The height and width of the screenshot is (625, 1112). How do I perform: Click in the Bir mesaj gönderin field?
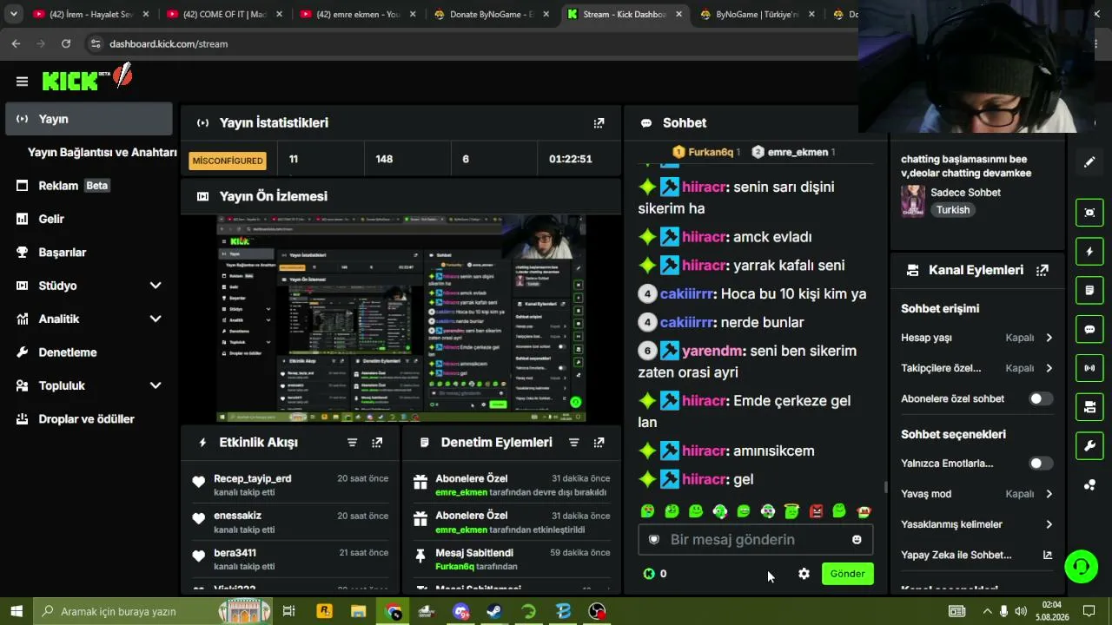[755, 540]
